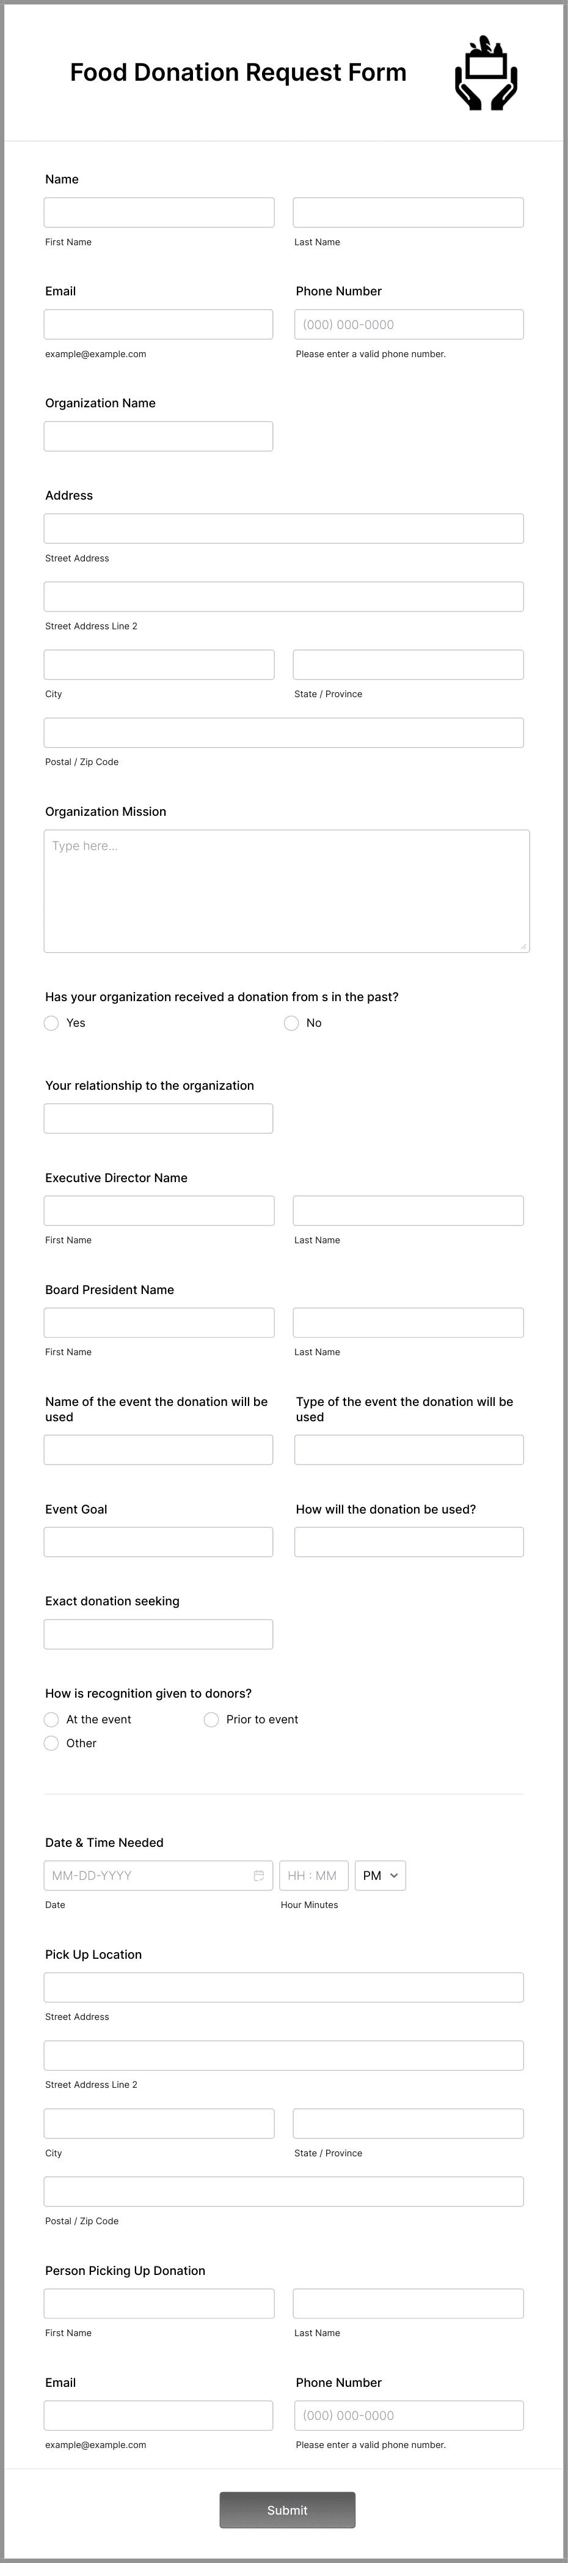The height and width of the screenshot is (2563, 568).
Task: Select the No radio button for past donation
Action: pos(291,1022)
